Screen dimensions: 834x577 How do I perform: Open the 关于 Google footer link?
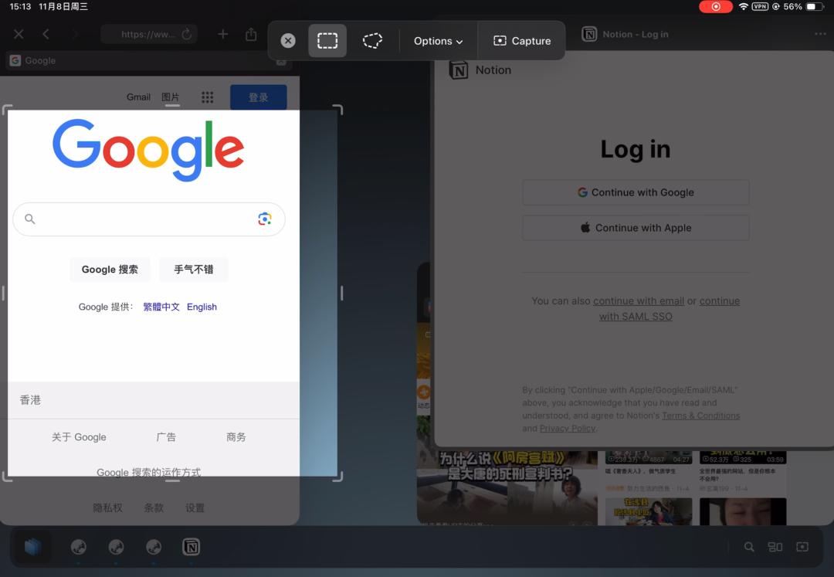coord(79,437)
